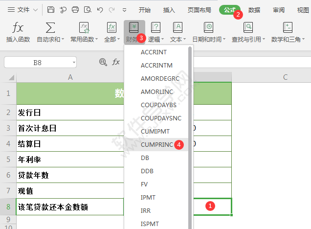Open the 文件 menu dropdown

tap(22, 9)
